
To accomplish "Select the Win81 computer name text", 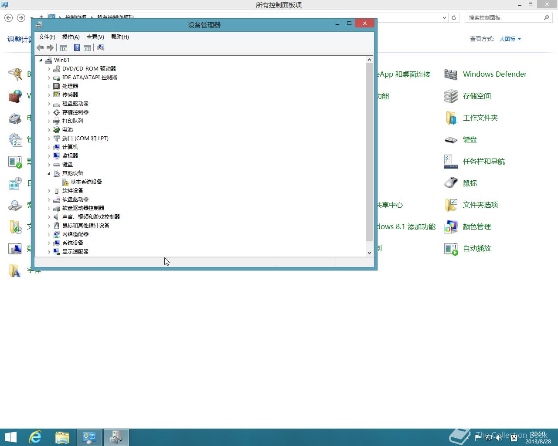I will [61, 60].
